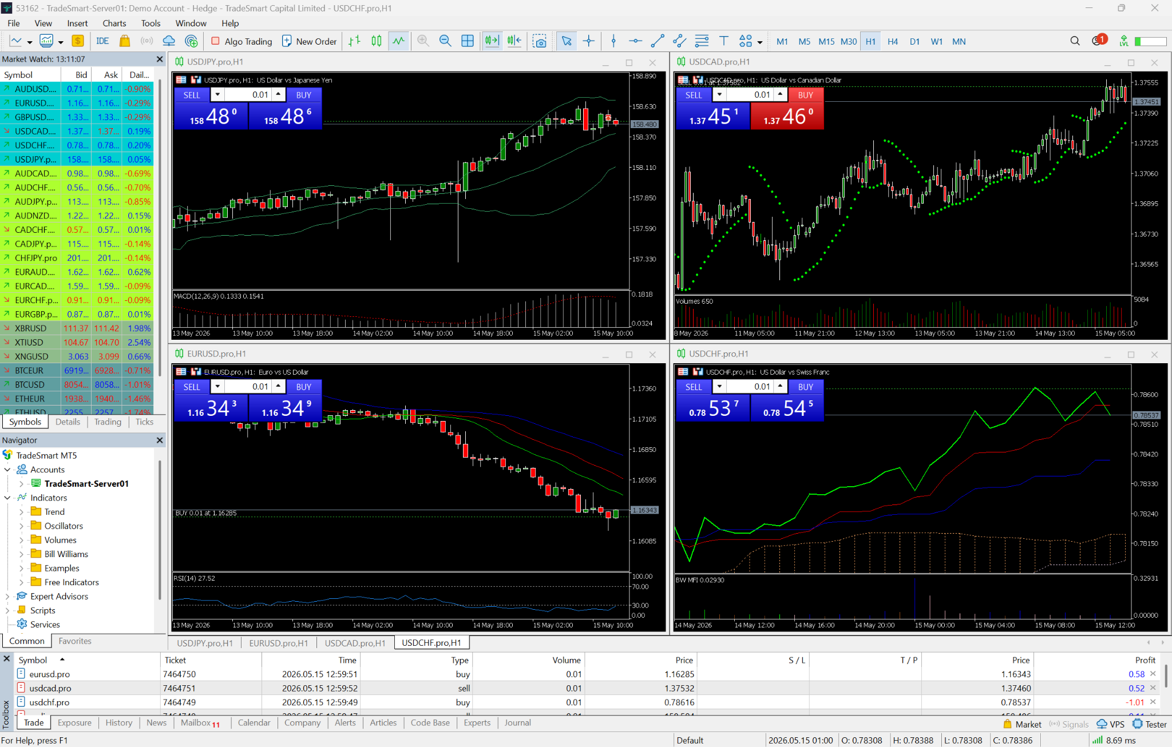Switch chart to line chart type
Screen dimensions: 1172x747
coord(398,41)
